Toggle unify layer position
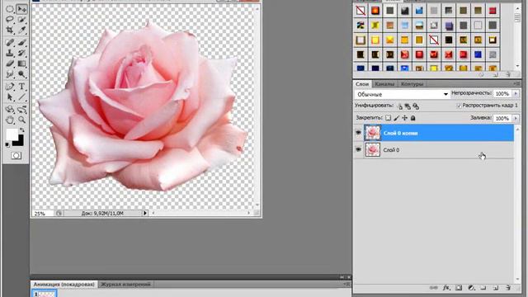The image size is (528, 297). point(399,106)
